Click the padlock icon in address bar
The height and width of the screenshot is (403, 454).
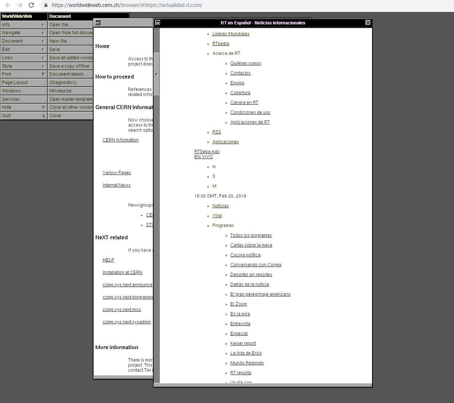46,5
